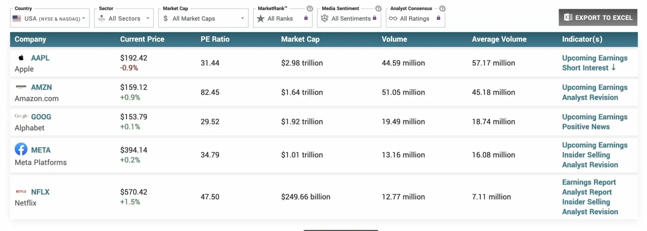Click the Amazon logo beside AMZN

tap(21, 86)
